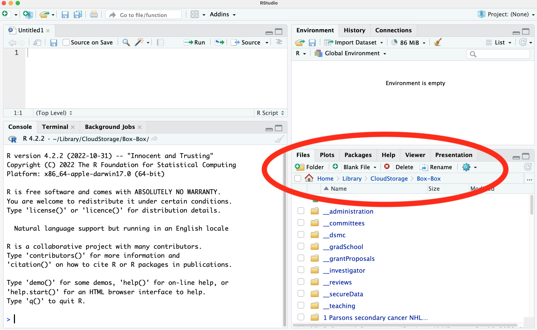Check the __committees folder checkbox
This screenshot has width=537, height=330.
coord(301,223)
